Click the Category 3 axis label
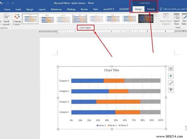Screen dimensions: 187x139 [64, 91]
